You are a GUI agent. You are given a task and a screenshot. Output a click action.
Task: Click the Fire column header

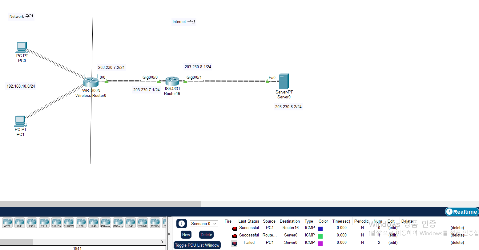point(228,221)
